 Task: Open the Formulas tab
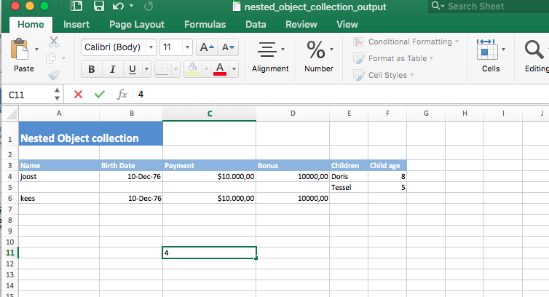pyautogui.click(x=205, y=25)
